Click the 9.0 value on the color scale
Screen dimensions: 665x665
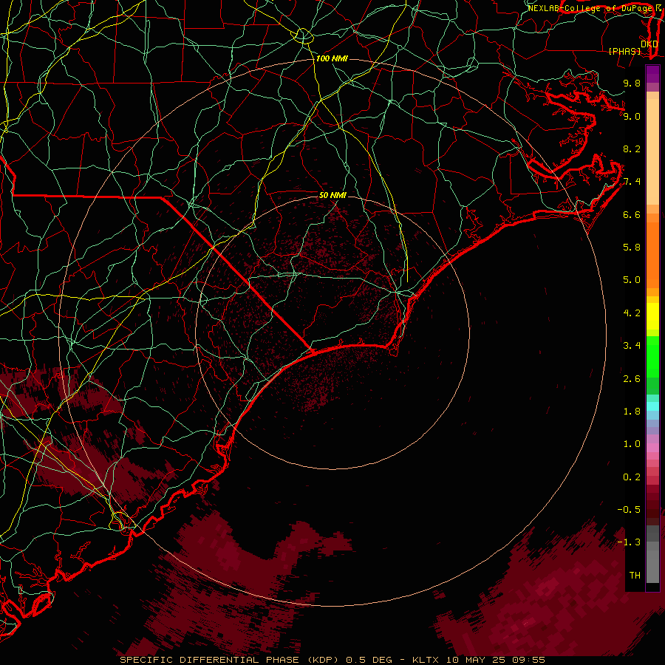click(632, 117)
